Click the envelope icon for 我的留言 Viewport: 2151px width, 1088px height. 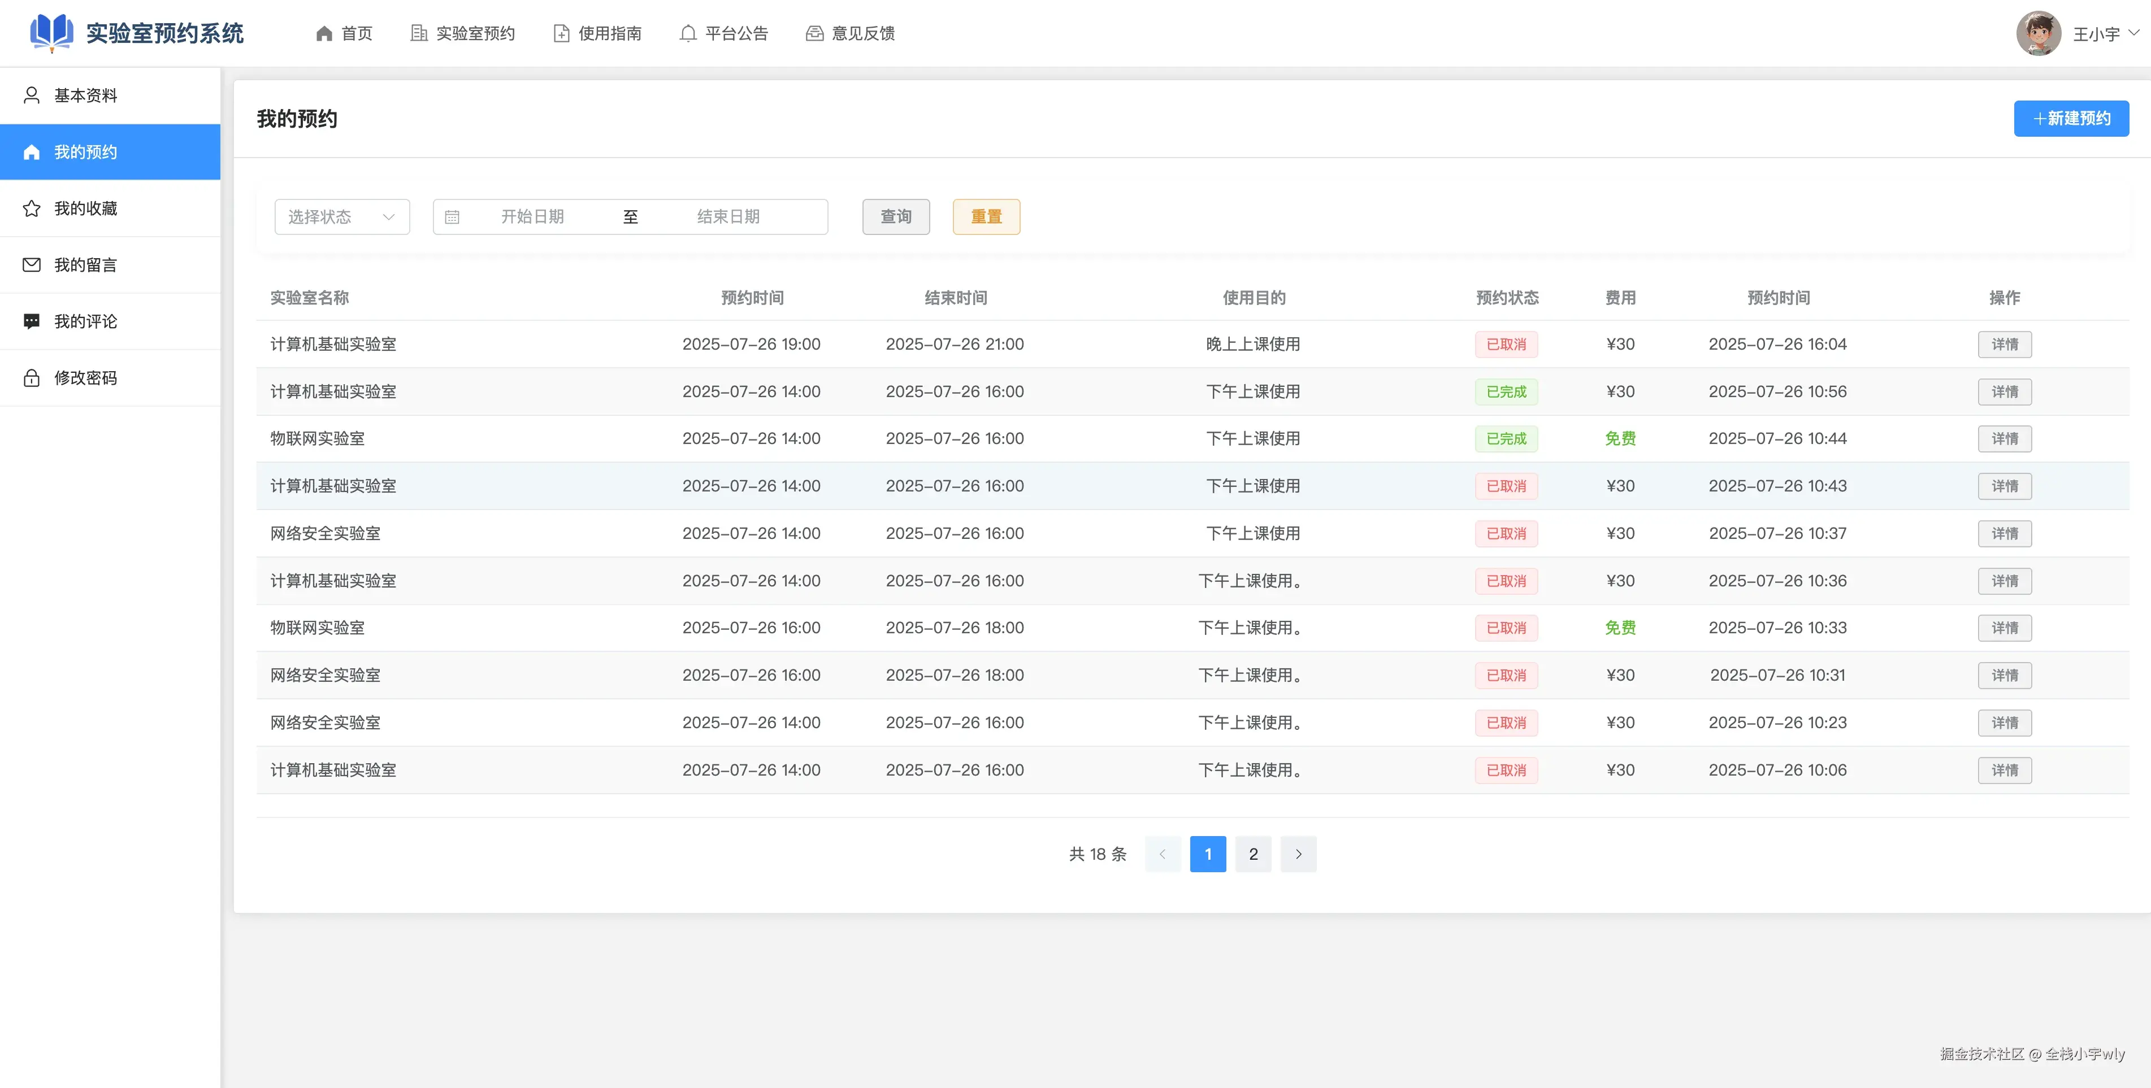pos(32,264)
